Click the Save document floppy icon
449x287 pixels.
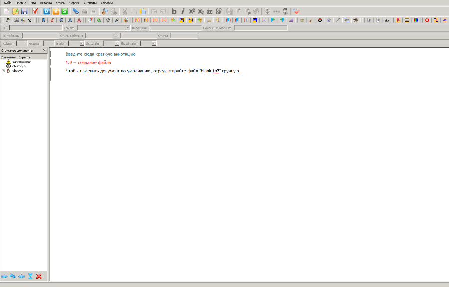click(24, 11)
